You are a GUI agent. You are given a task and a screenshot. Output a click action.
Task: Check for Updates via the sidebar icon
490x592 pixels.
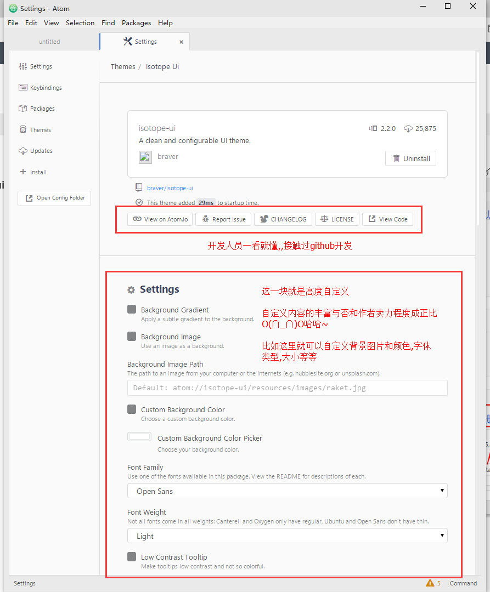click(40, 150)
